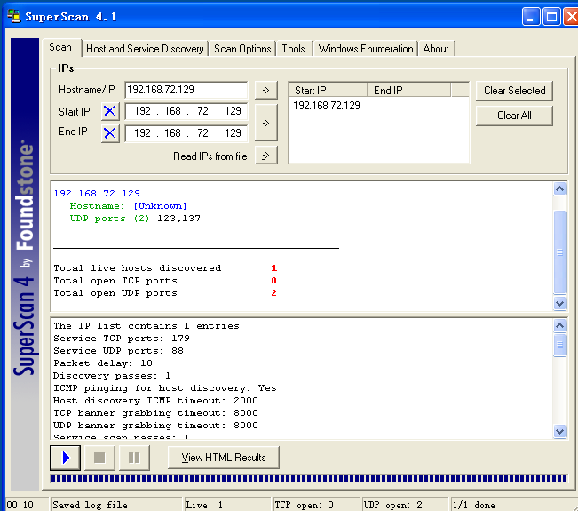This screenshot has width=578, height=511.
Task: Click the UDP banner grabbing timeout line
Action: click(x=155, y=426)
